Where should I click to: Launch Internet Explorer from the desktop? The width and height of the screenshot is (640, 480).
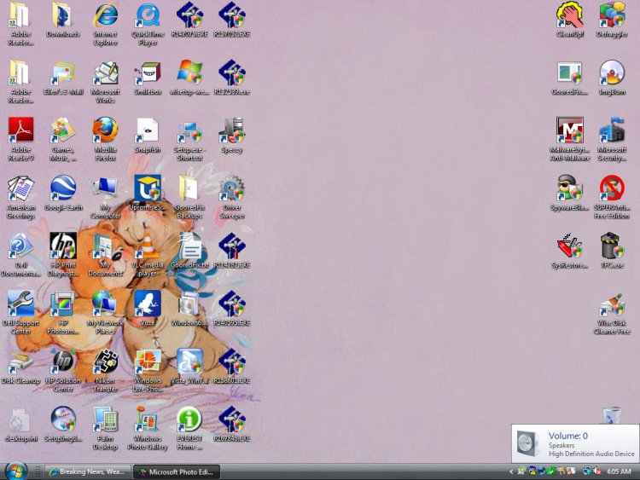tap(105, 24)
